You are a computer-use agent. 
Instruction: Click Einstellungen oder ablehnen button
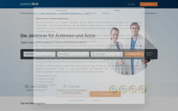click(x=73, y=94)
